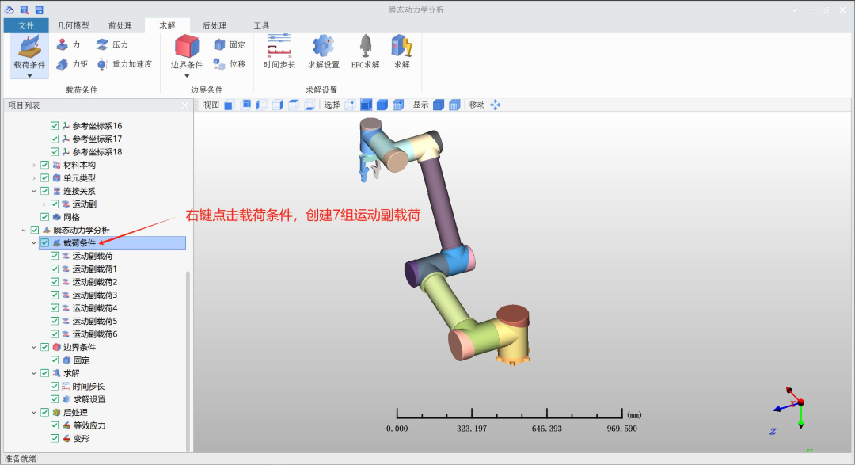Add a 压力 pressure load
Image resolution: width=855 pixels, height=465 pixels.
pyautogui.click(x=112, y=44)
